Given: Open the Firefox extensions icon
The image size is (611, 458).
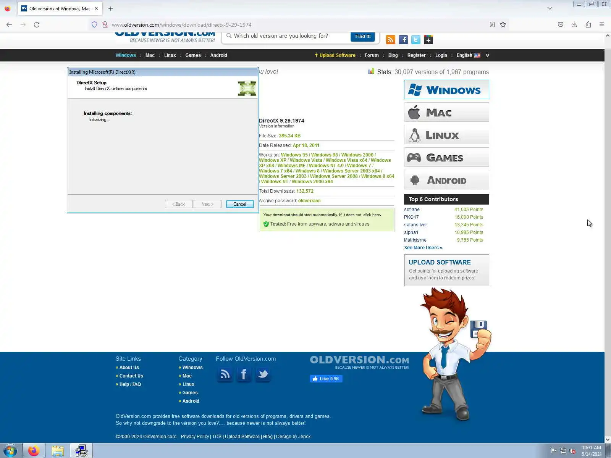Looking at the screenshot, I should [x=588, y=24].
